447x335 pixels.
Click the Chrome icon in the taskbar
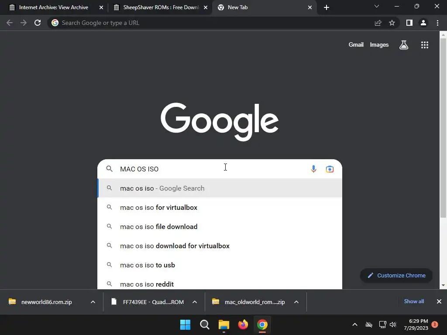pos(262,325)
